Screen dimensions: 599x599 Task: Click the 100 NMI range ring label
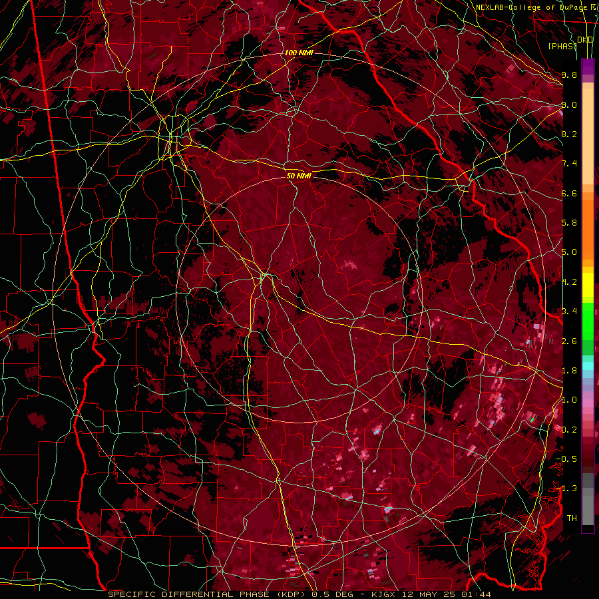point(299,53)
